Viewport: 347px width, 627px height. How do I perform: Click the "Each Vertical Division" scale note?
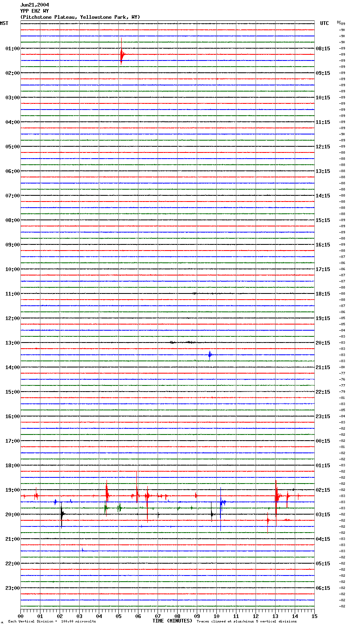tap(52, 621)
